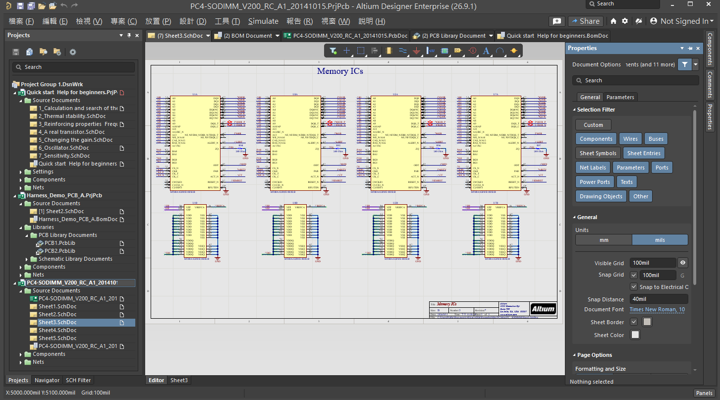Click the Place Sheet Symbol icon

(x=444, y=51)
